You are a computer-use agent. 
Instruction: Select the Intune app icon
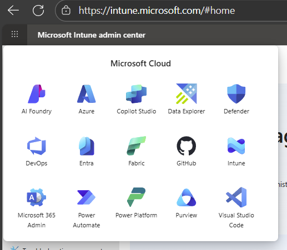tap(236, 146)
